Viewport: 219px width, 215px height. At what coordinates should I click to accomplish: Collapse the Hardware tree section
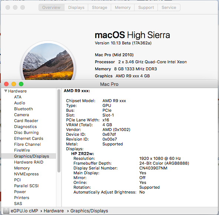point(6,91)
